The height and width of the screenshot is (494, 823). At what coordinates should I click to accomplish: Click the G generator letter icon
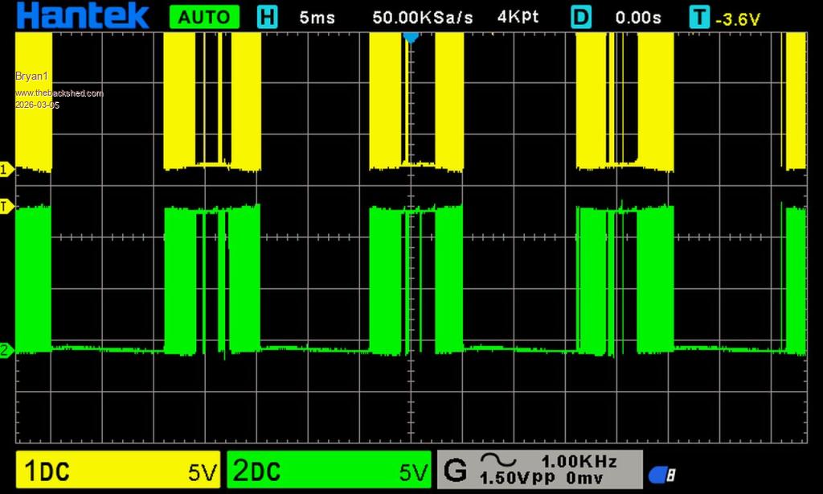(455, 470)
